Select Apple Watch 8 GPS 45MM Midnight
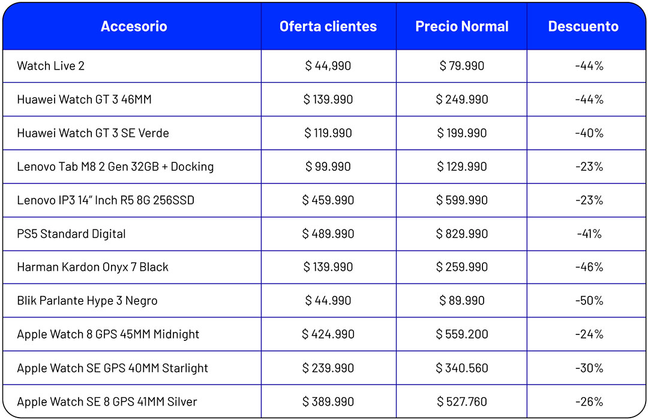Screen dimensions: 648x420 pos(108,334)
